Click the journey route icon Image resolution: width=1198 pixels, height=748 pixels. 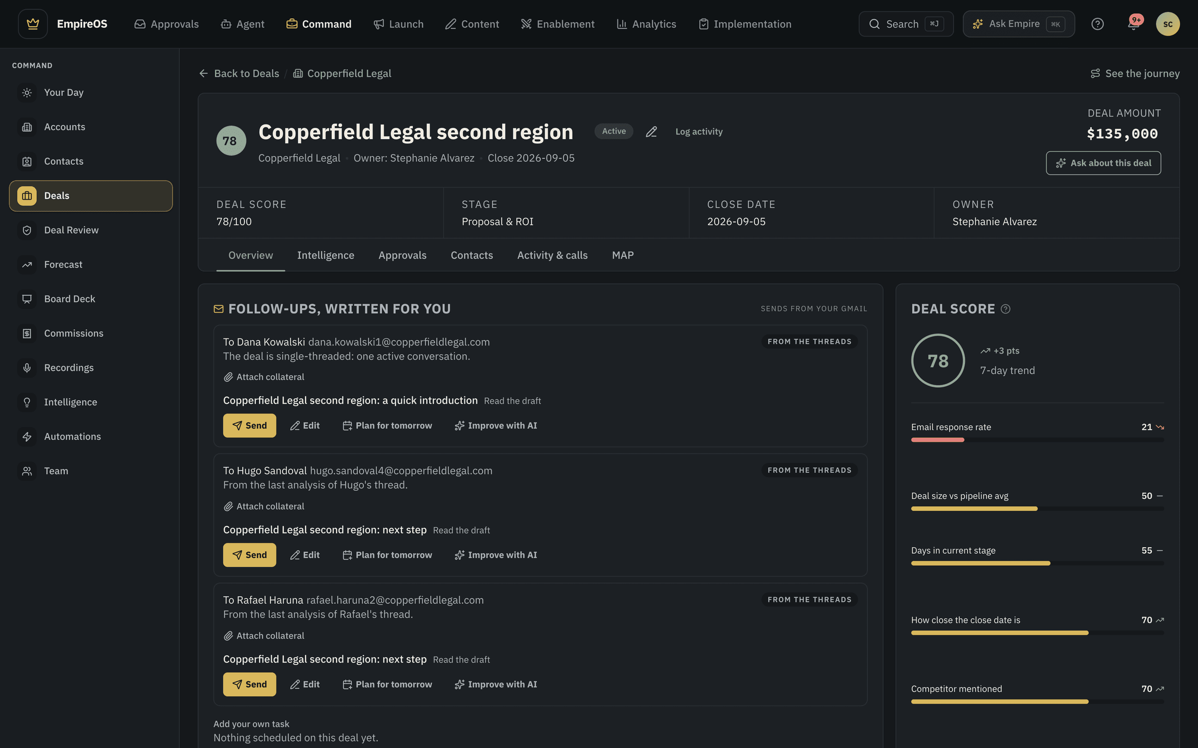pos(1095,73)
